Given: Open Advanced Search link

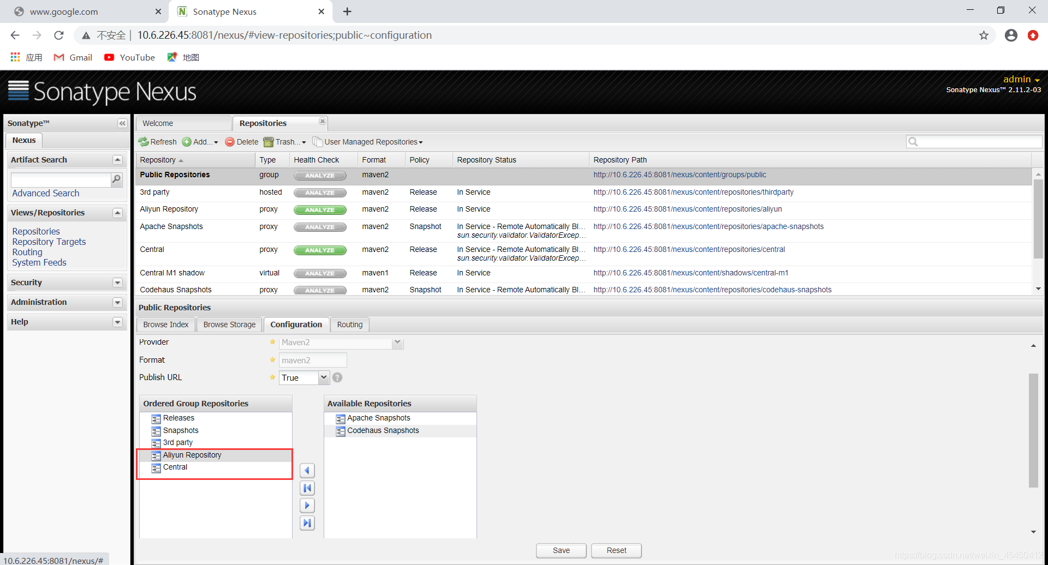Looking at the screenshot, I should 46,193.
